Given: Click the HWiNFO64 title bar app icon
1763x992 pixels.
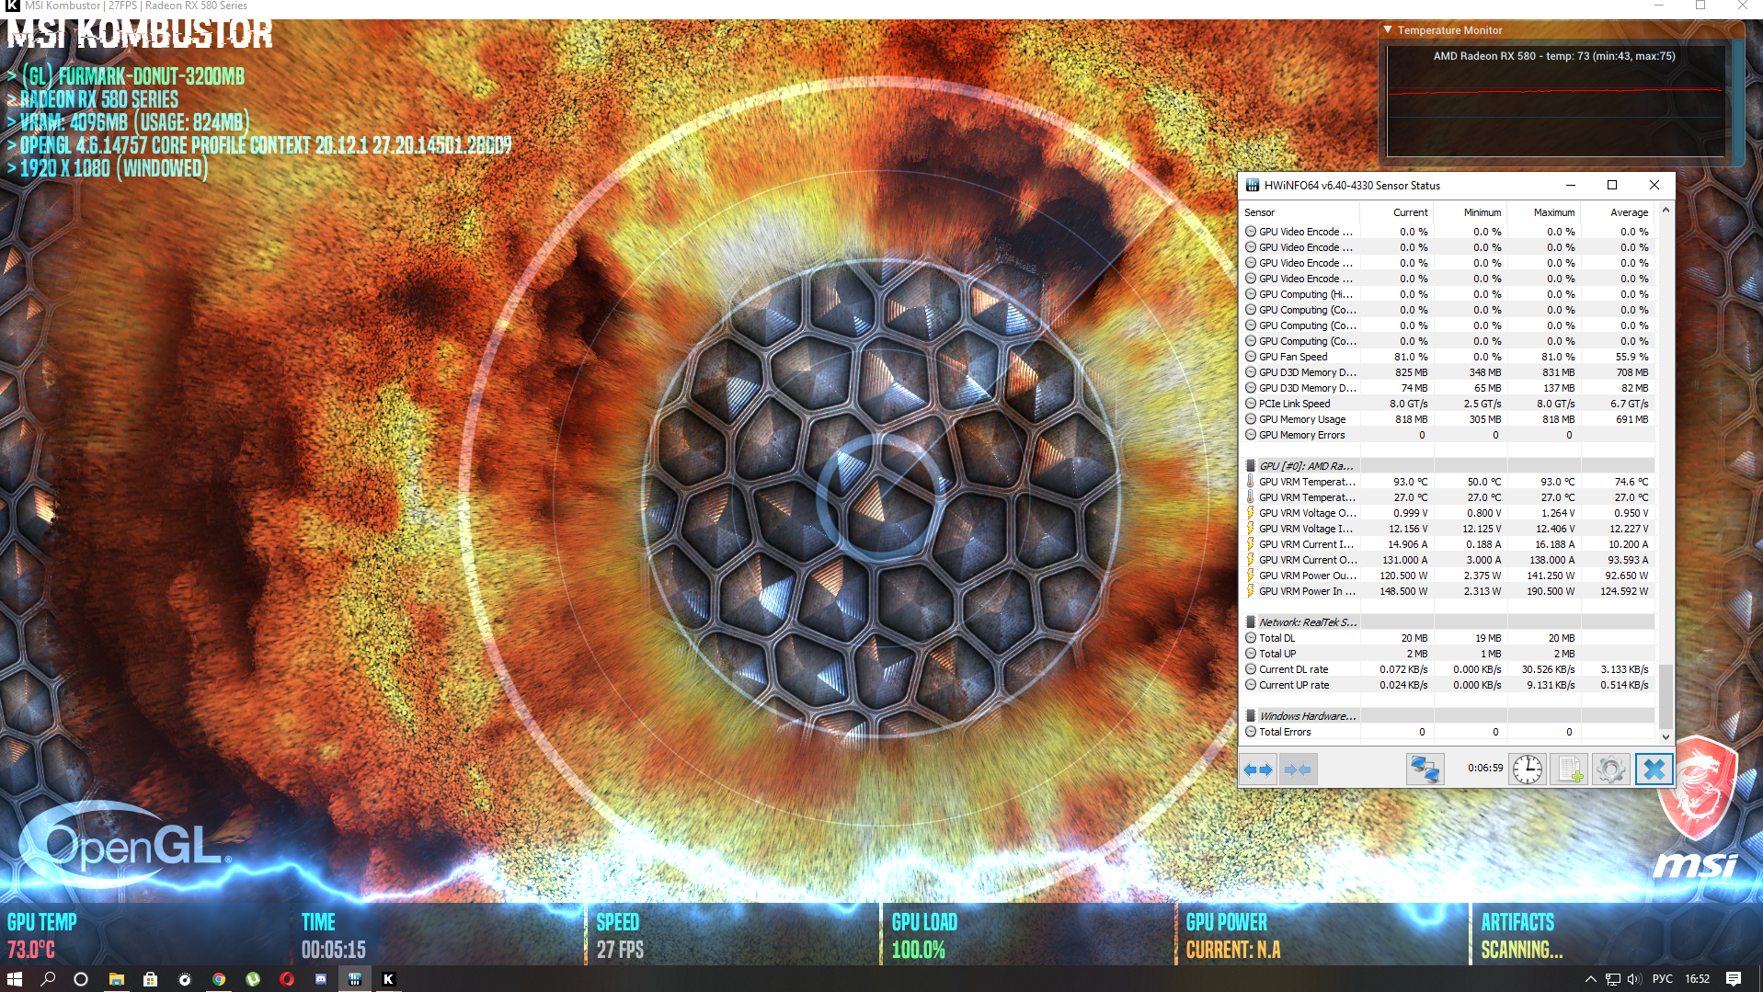Looking at the screenshot, I should click(1252, 185).
